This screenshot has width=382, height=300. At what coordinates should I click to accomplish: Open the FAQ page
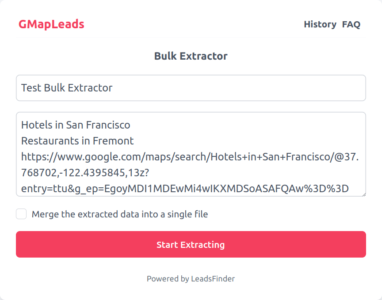[351, 24]
